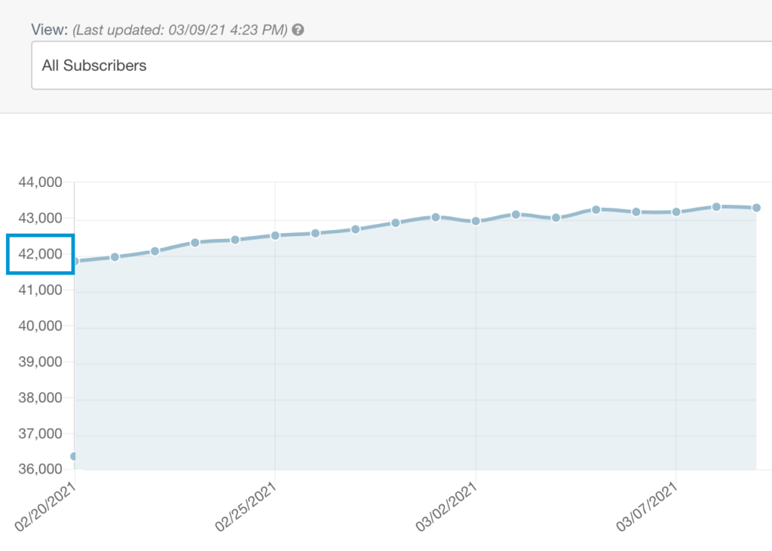Viewport: 772px width, 551px height.
Task: Click the 37,000 y-axis label
Action: coord(41,434)
